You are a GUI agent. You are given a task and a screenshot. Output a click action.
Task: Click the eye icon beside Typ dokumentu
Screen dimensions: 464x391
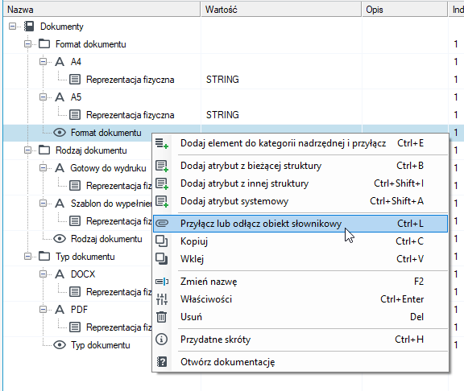[60, 345]
